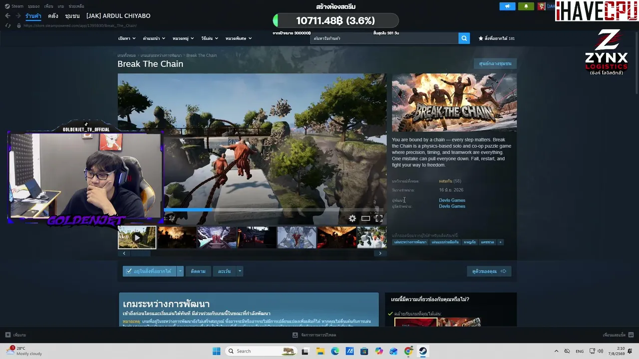Open the Windows Start menu
The image size is (639, 359).
pos(216,351)
